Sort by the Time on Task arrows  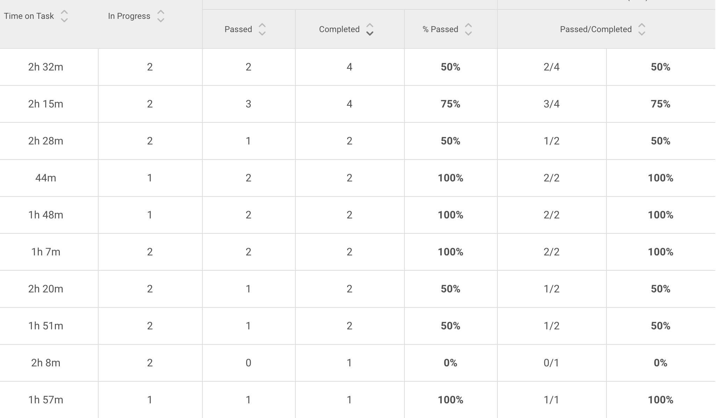pyautogui.click(x=64, y=16)
